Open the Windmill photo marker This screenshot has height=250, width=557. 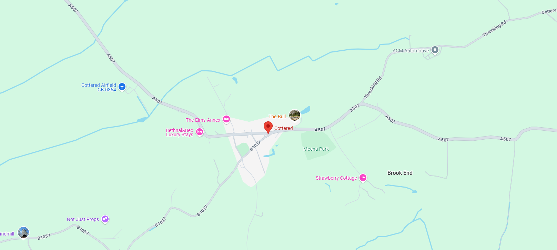23,232
